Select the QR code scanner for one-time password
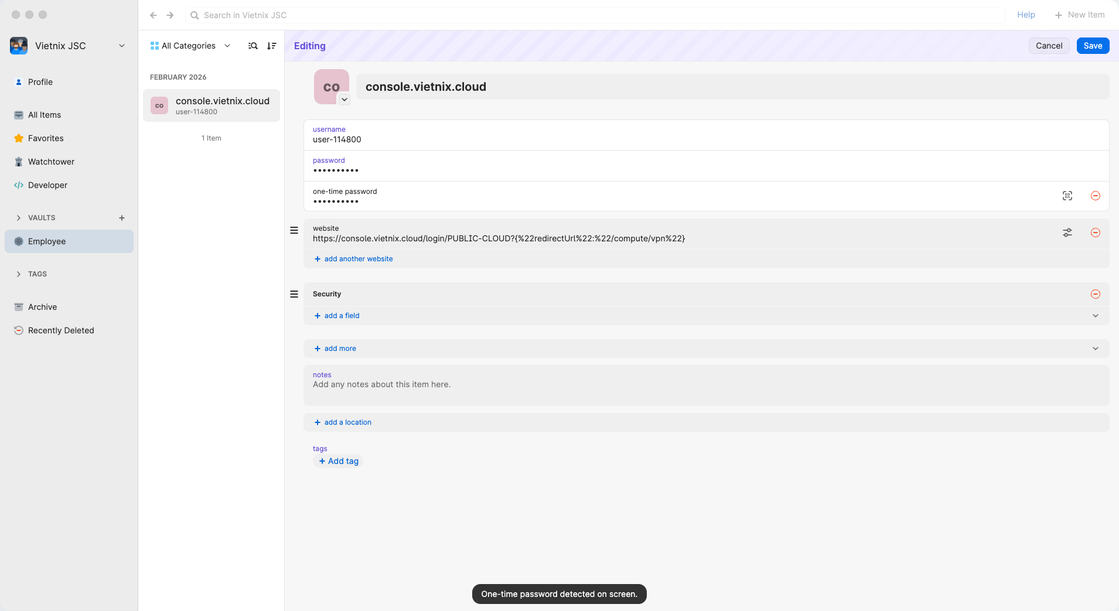Screen dimensions: 1119x611 coord(1067,196)
